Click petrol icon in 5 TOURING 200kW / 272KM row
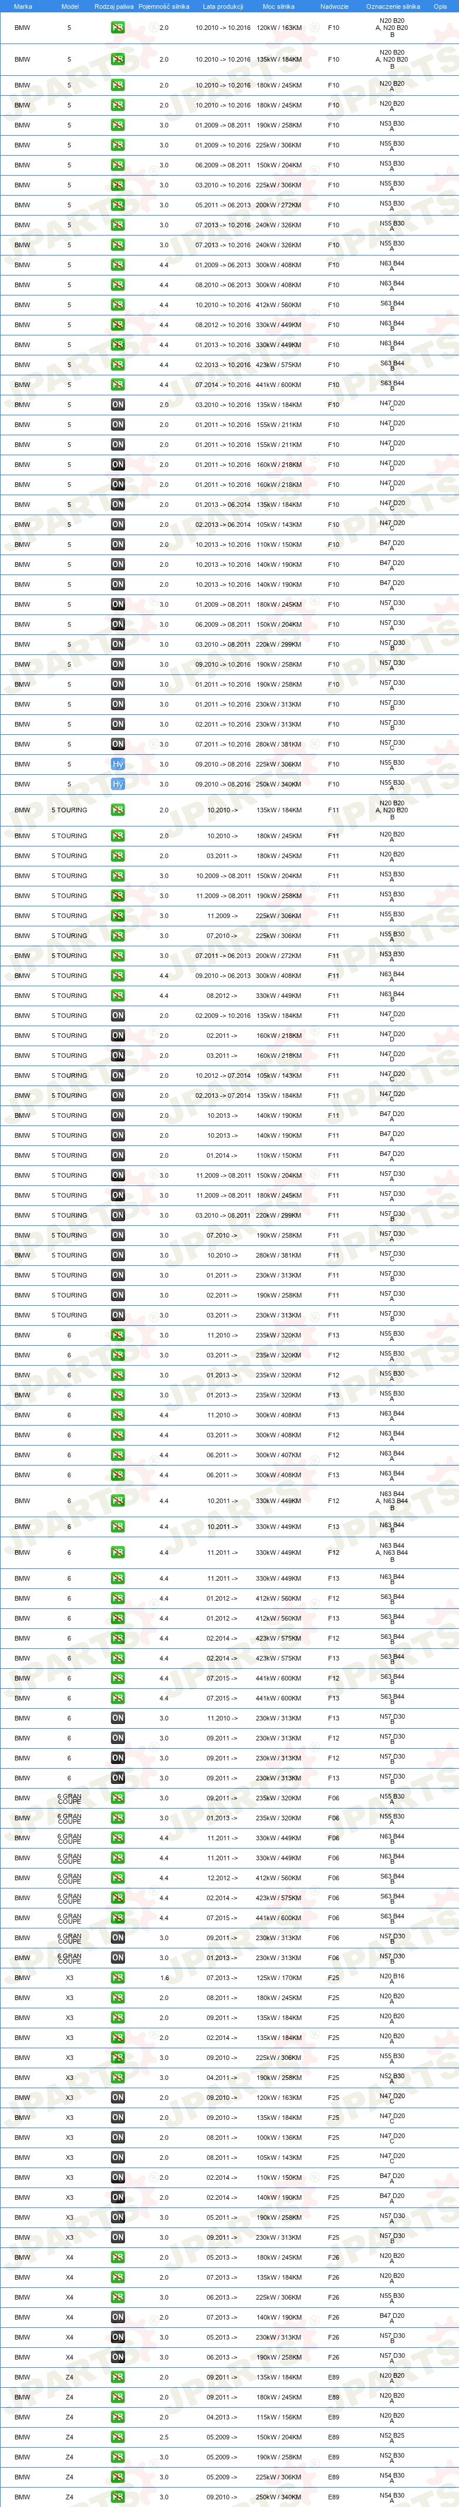This screenshot has height=2507, width=459. 117,956
